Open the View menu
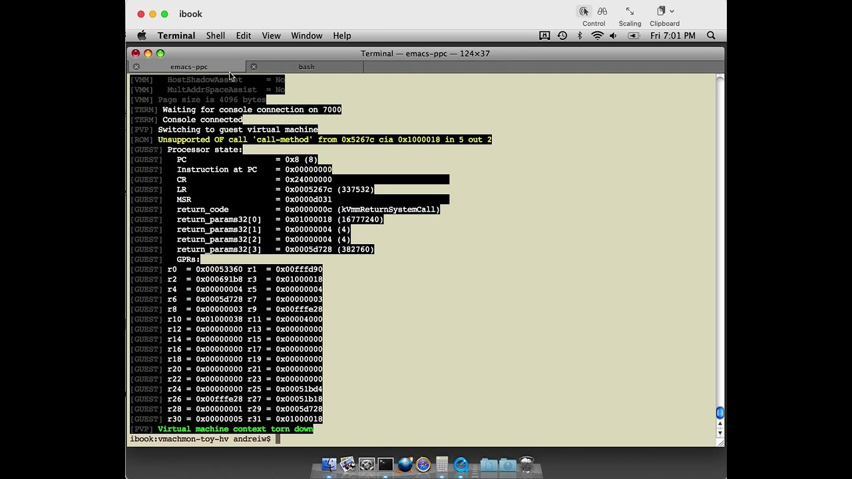The width and height of the screenshot is (852, 479). (x=271, y=36)
